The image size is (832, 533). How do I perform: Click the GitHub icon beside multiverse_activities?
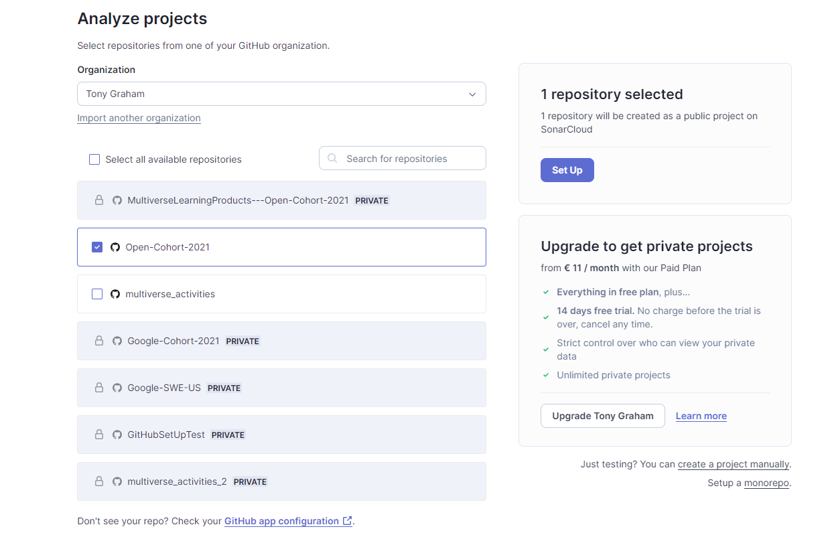(x=115, y=294)
